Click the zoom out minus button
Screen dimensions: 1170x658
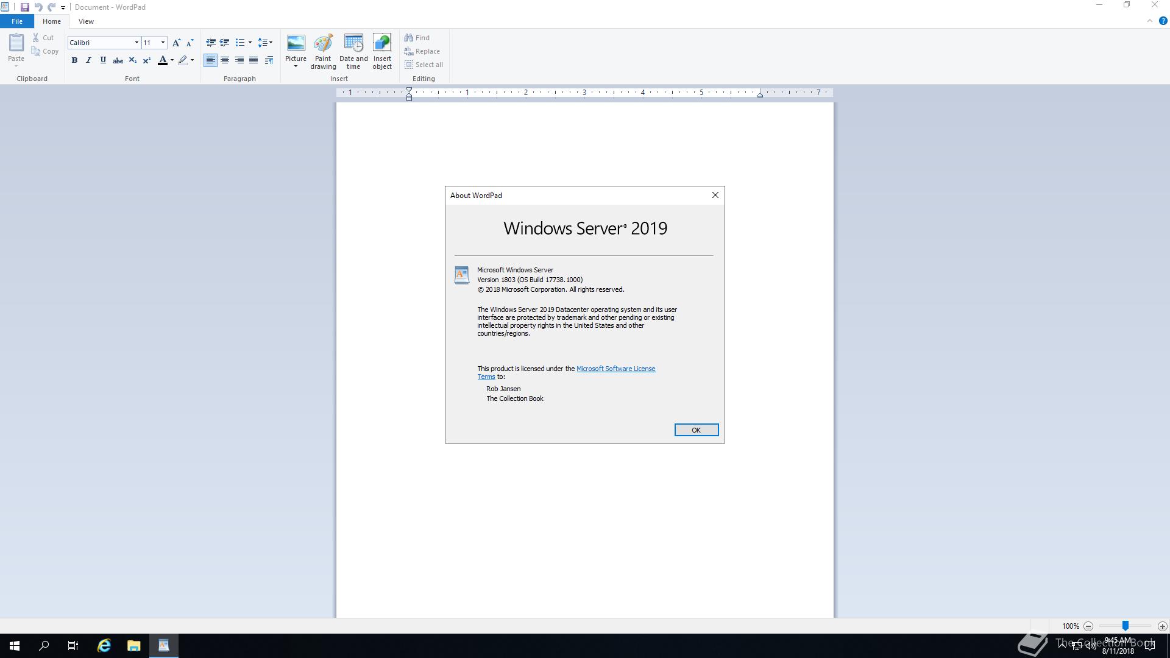[1088, 626]
